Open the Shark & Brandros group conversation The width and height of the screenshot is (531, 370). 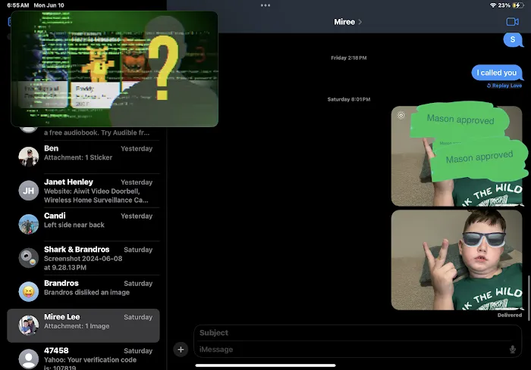coord(87,257)
